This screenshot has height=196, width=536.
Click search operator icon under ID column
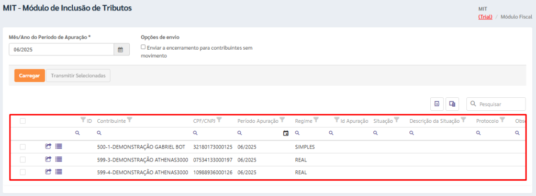[77, 133]
